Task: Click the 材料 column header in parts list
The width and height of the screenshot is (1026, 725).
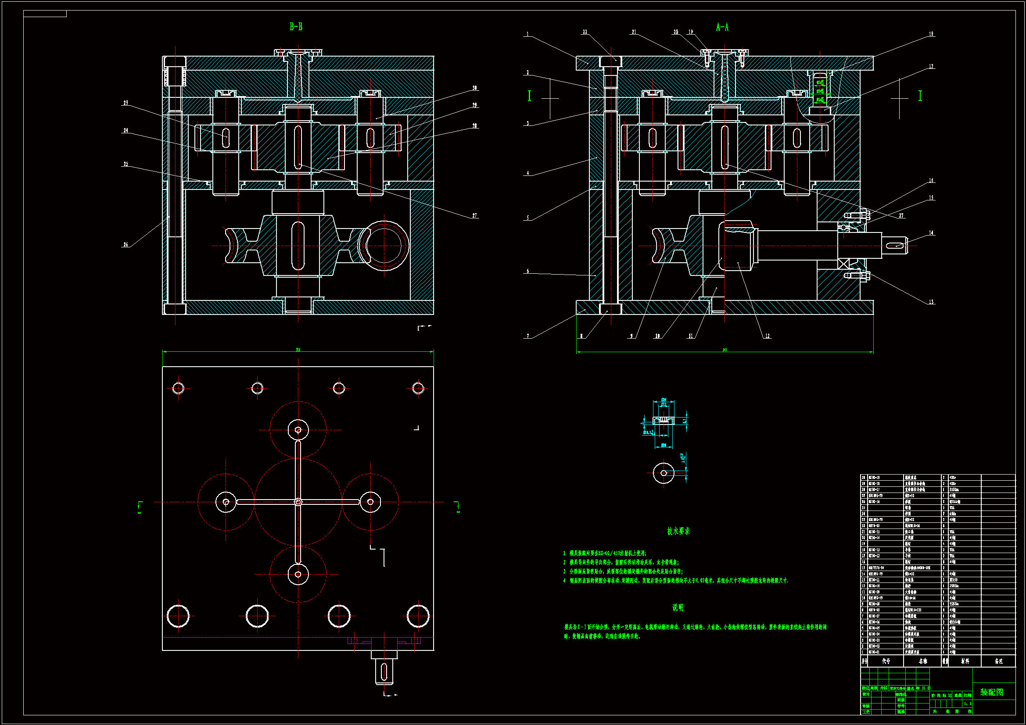Action: pyautogui.click(x=965, y=661)
